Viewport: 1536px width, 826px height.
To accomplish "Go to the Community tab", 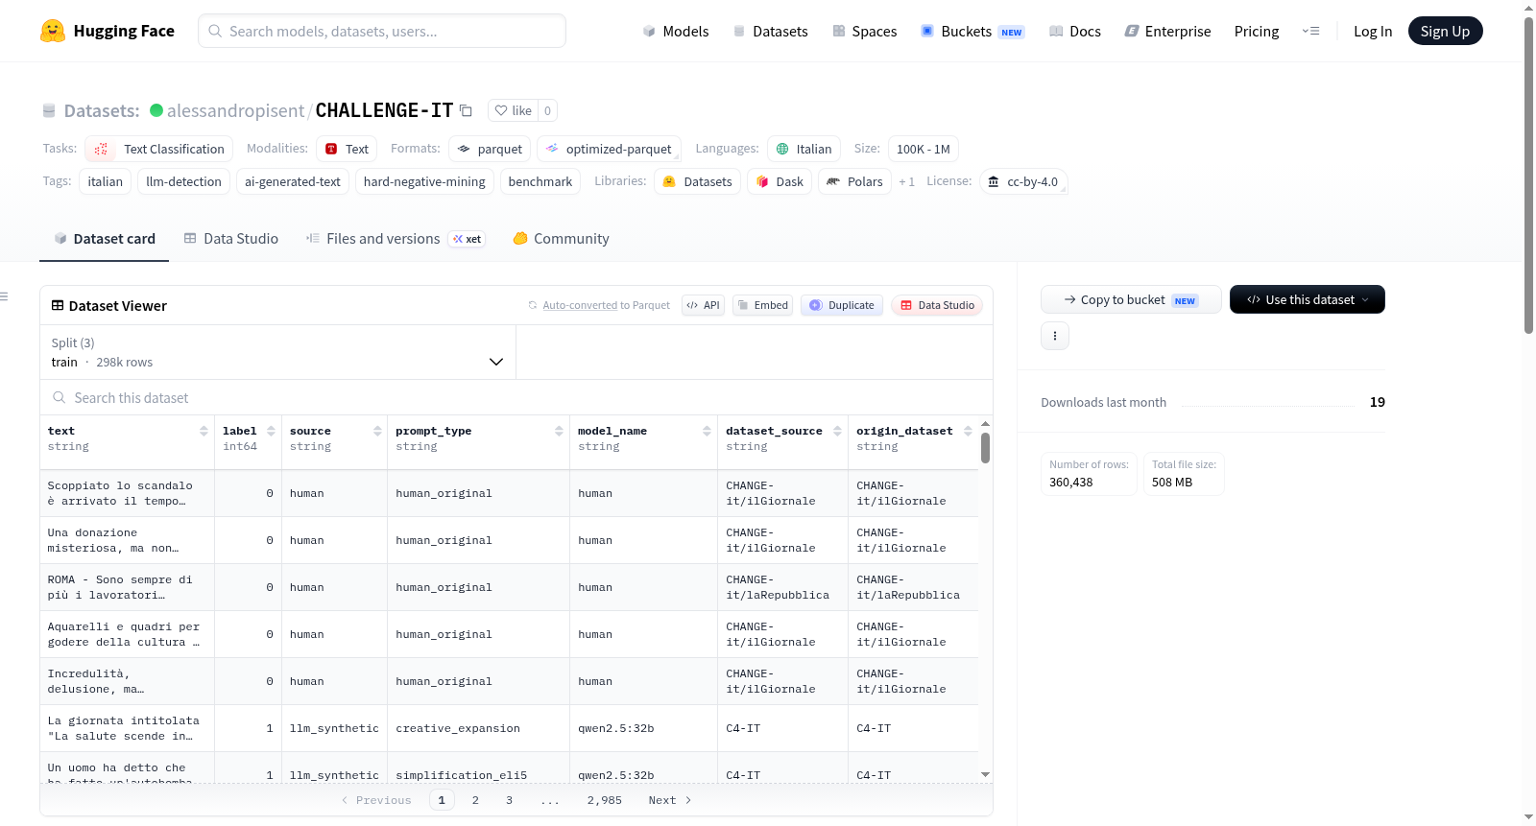I will click(x=562, y=239).
